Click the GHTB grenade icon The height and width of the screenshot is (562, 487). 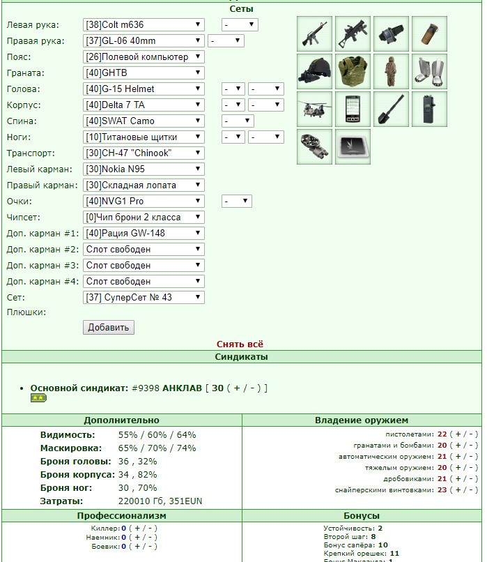[429, 33]
